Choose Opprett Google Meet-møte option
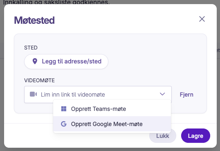The height and width of the screenshot is (151, 220). (x=112, y=124)
